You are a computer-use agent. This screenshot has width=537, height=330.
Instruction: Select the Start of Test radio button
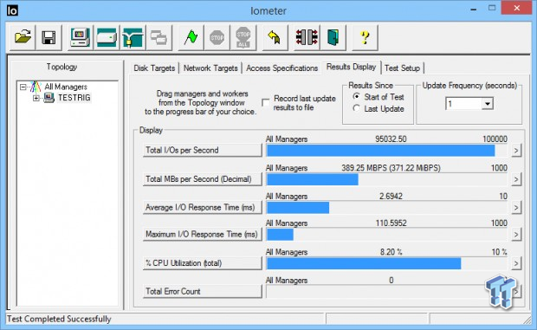pos(357,96)
